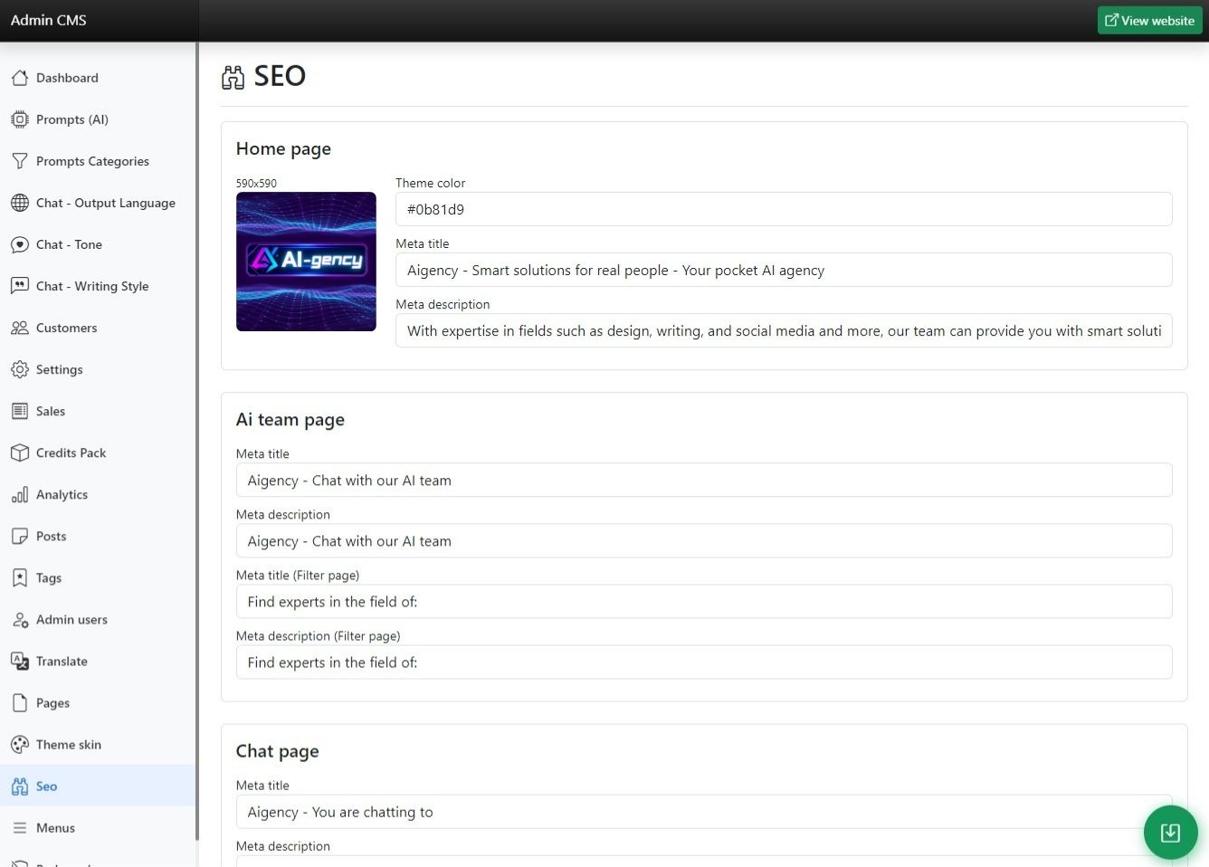Click the Theme skin palette icon

coord(20,745)
